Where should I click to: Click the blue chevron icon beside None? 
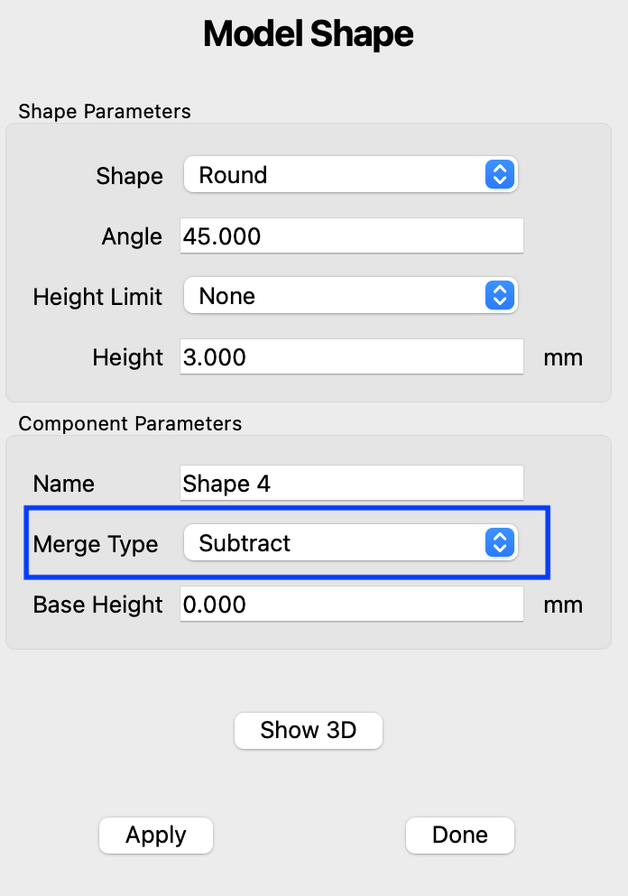tap(499, 296)
